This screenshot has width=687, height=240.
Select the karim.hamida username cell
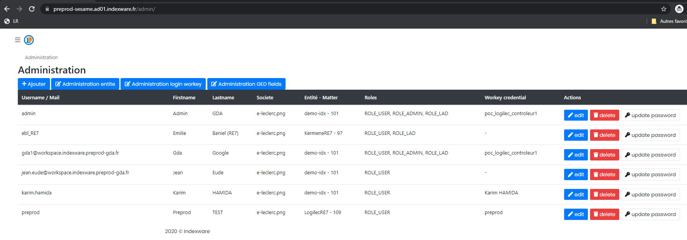36,192
